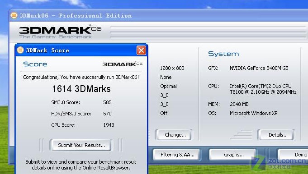This screenshot has width=308, height=174.
Task: Click the CPU Score value 1943
Action: coord(109,125)
